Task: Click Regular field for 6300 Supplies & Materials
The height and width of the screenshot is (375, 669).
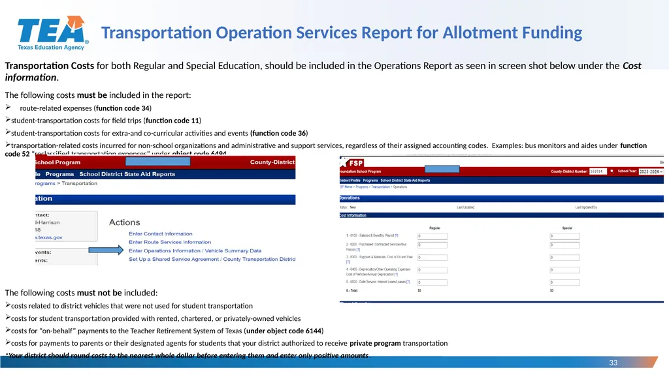Action: pyautogui.click(x=432, y=258)
